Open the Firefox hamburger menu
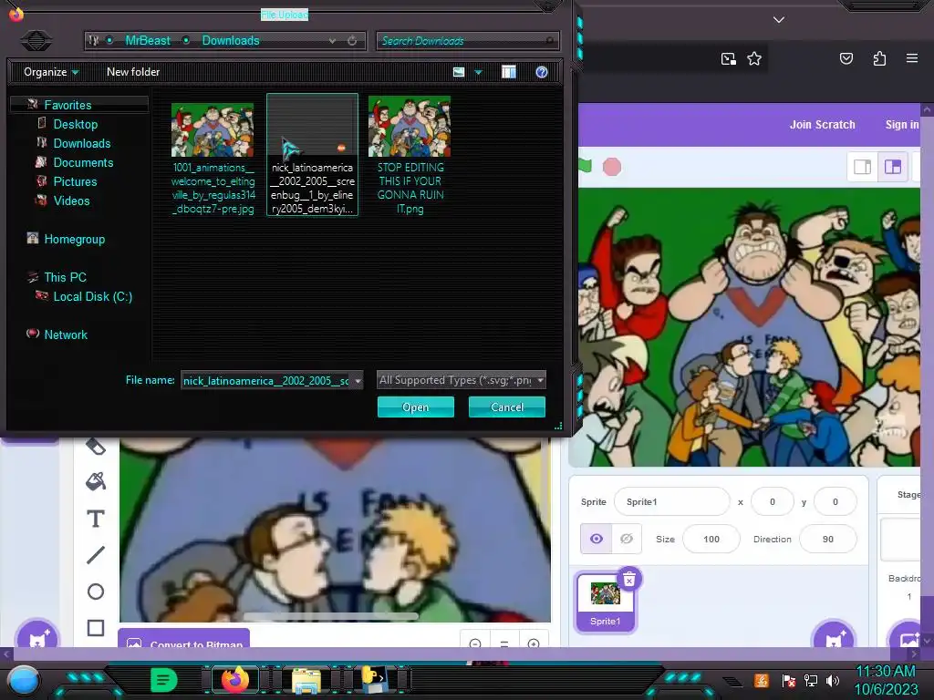Viewport: 934px width, 700px height. point(912,58)
